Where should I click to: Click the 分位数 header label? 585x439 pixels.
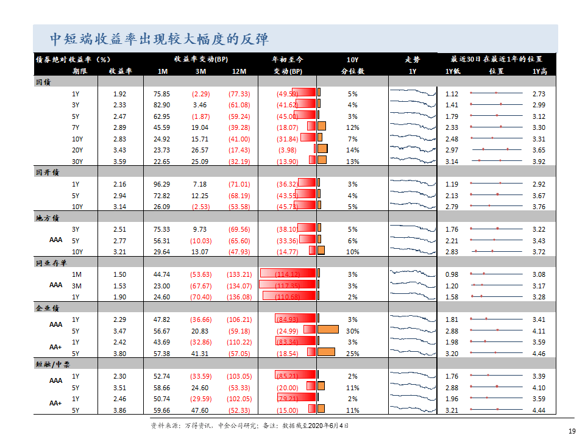353,71
